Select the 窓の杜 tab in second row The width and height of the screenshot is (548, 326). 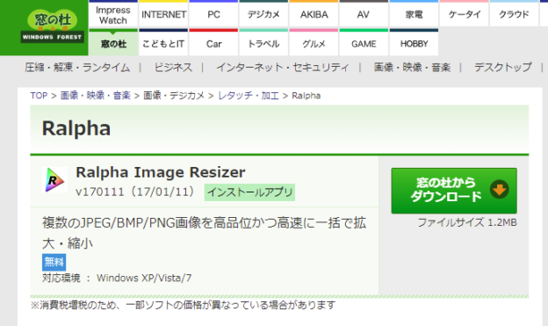(x=113, y=43)
